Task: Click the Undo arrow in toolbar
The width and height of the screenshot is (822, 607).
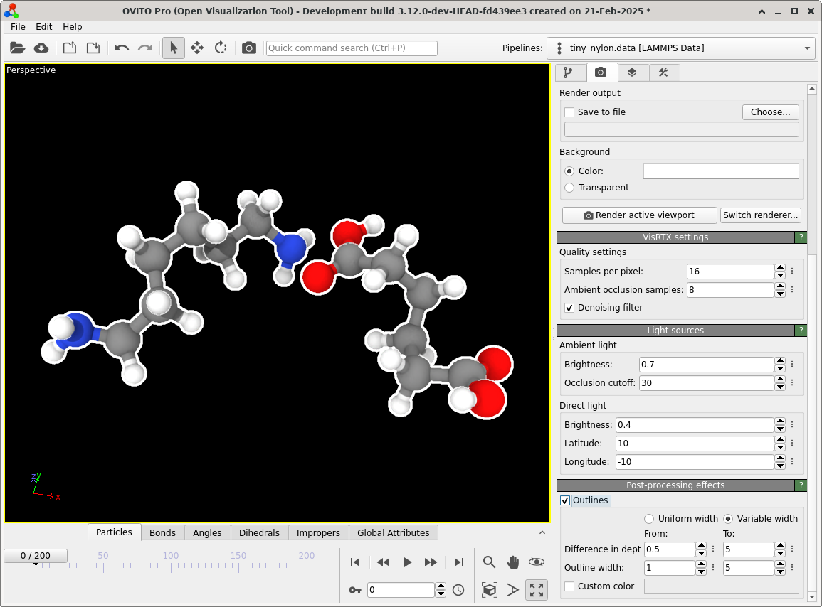Action: [x=122, y=48]
